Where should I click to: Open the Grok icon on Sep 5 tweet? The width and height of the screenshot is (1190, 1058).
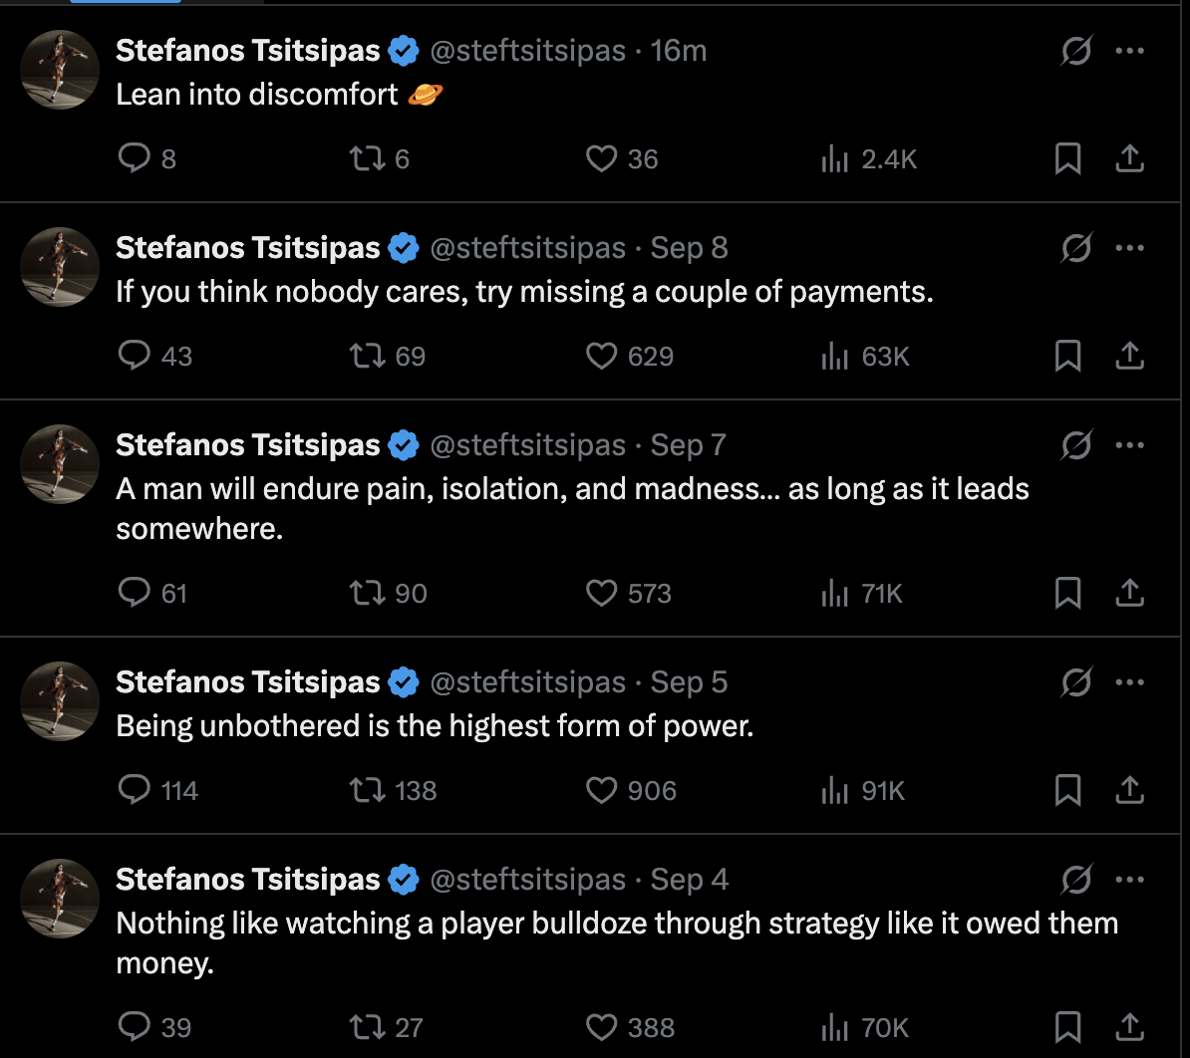point(1075,682)
